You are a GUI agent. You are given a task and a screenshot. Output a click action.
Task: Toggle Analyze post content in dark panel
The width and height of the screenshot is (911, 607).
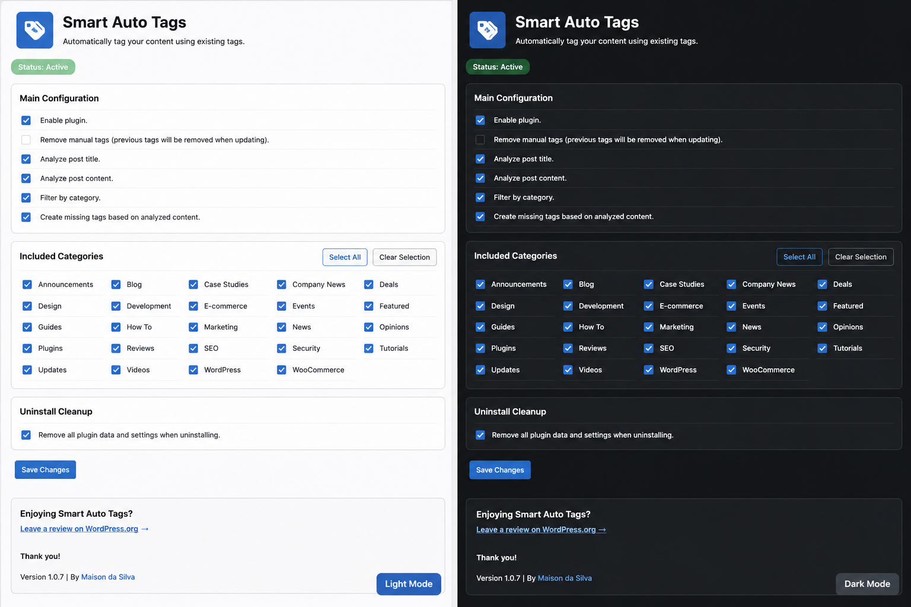coord(480,178)
